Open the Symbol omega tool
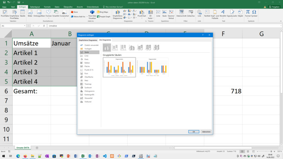The height and width of the screenshot is (159, 283). (254, 13)
